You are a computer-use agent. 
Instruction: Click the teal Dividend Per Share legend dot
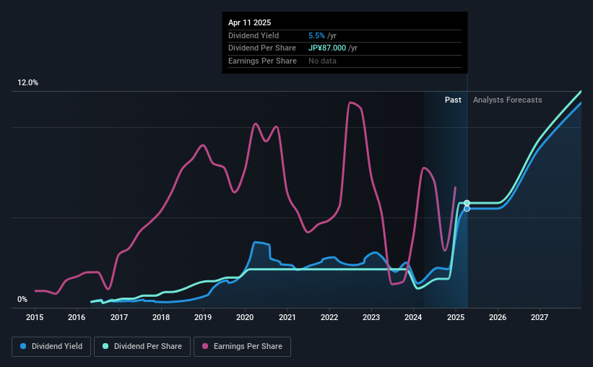105,346
